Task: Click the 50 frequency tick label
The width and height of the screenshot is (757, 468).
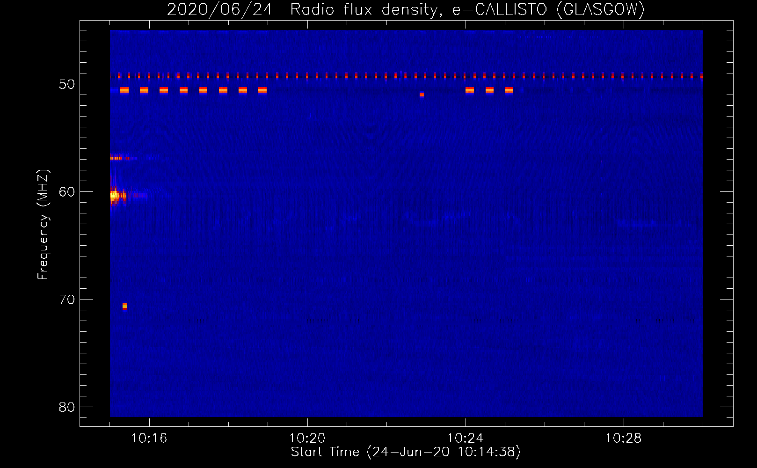Action: (67, 84)
